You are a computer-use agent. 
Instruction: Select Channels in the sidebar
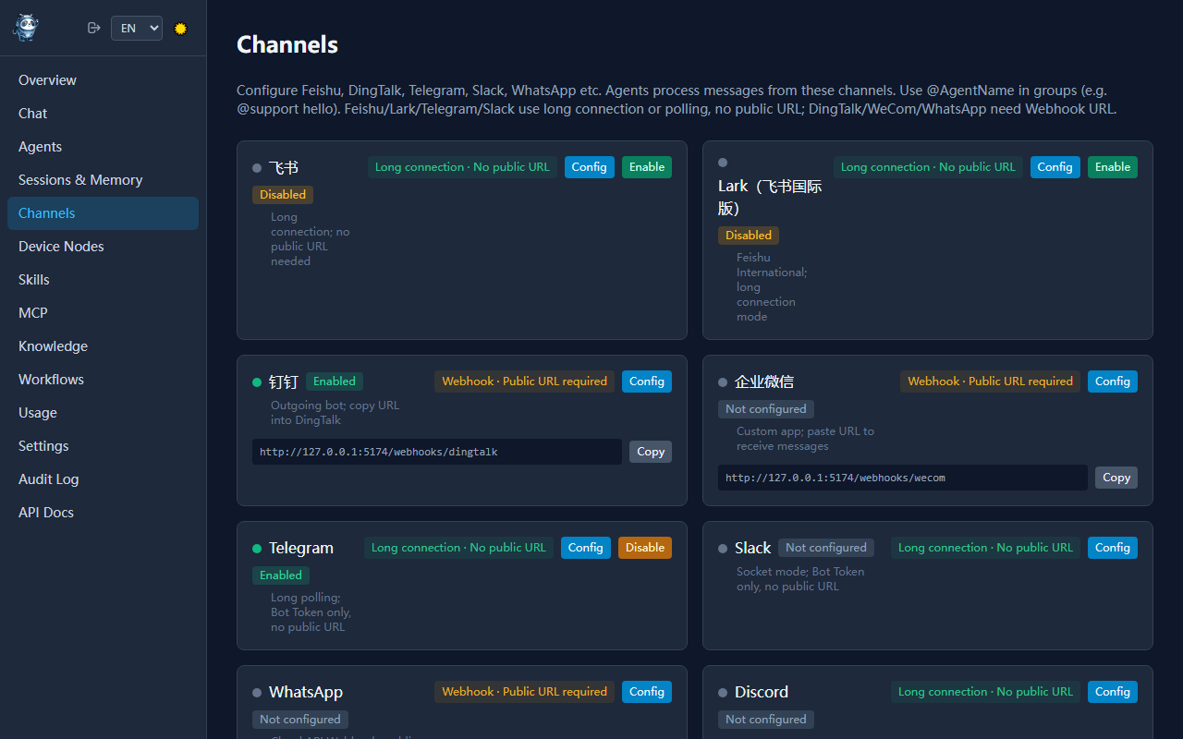[x=103, y=213]
